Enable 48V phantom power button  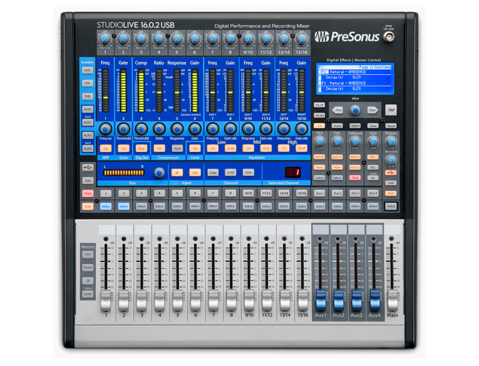click(195, 173)
